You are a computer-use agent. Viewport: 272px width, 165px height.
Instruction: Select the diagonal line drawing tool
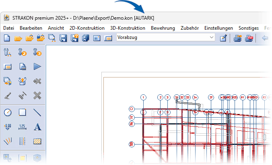point(37,112)
